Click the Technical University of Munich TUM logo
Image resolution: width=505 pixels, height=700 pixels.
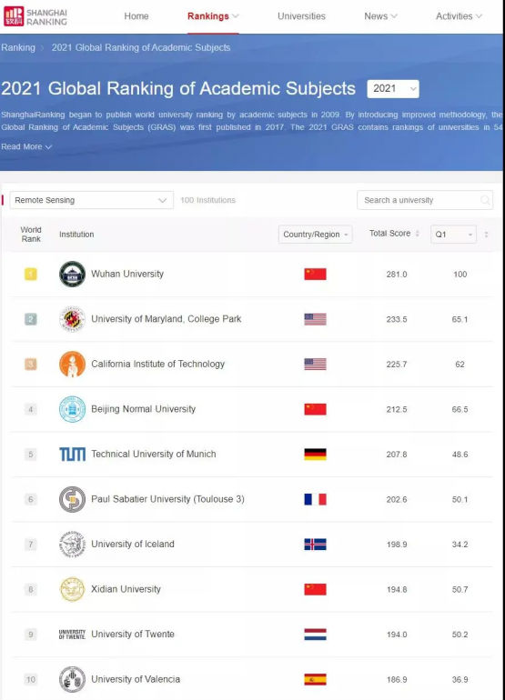pos(73,454)
